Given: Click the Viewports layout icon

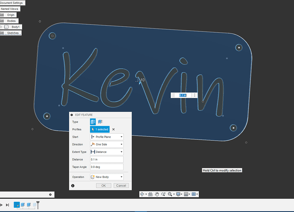Looking at the screenshot, I should click(194, 194).
